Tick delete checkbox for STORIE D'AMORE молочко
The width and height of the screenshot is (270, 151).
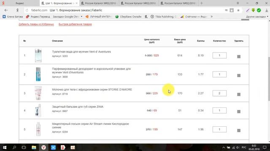pos(239,94)
